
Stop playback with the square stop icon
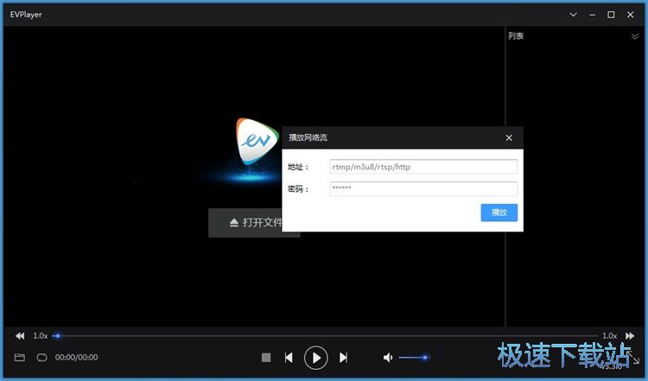[266, 358]
